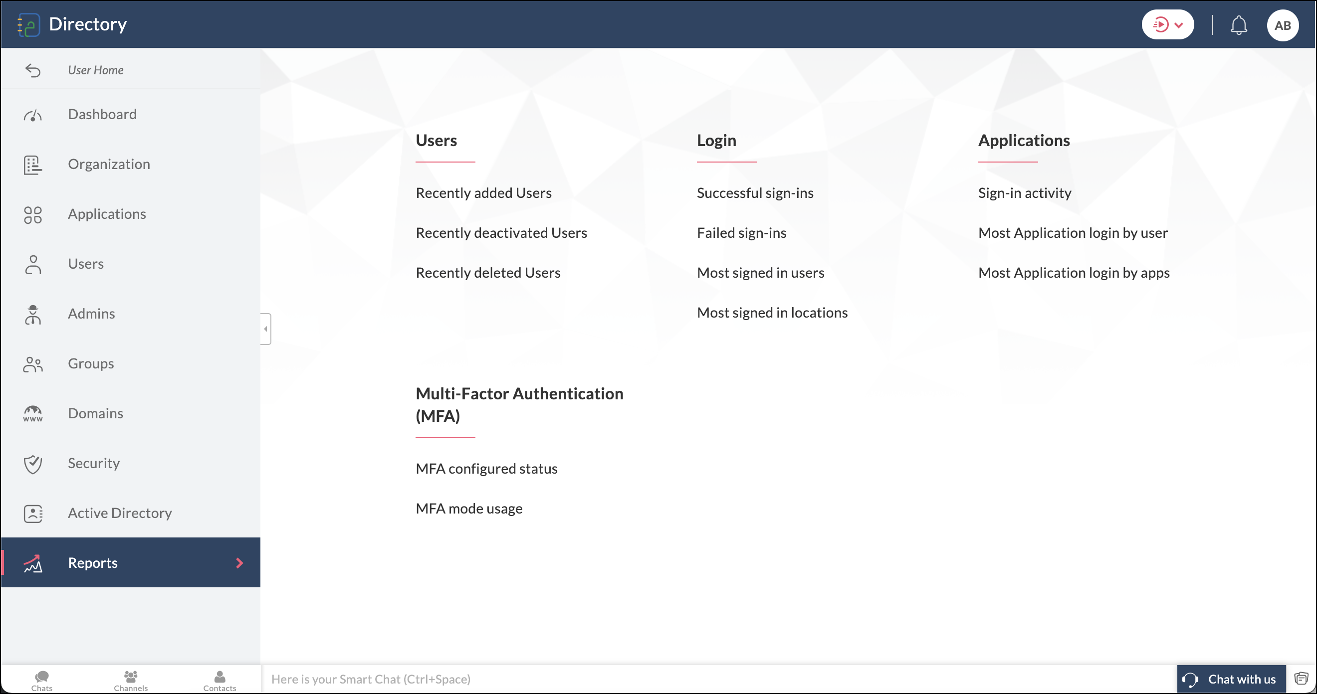View MFA configured status report
1317x694 pixels.
pyautogui.click(x=486, y=469)
